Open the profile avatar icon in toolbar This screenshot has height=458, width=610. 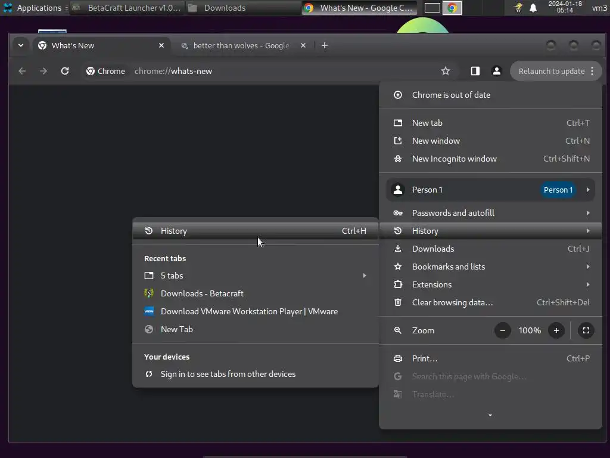click(x=496, y=71)
